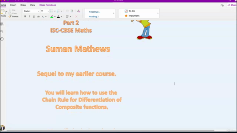Switch to the Home tab

pos(3,5)
